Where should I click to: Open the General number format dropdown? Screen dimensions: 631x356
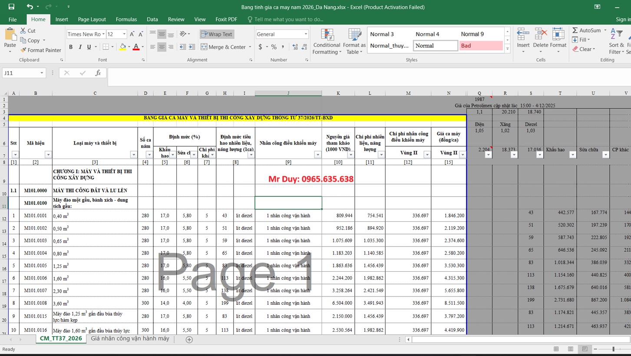tap(306, 34)
